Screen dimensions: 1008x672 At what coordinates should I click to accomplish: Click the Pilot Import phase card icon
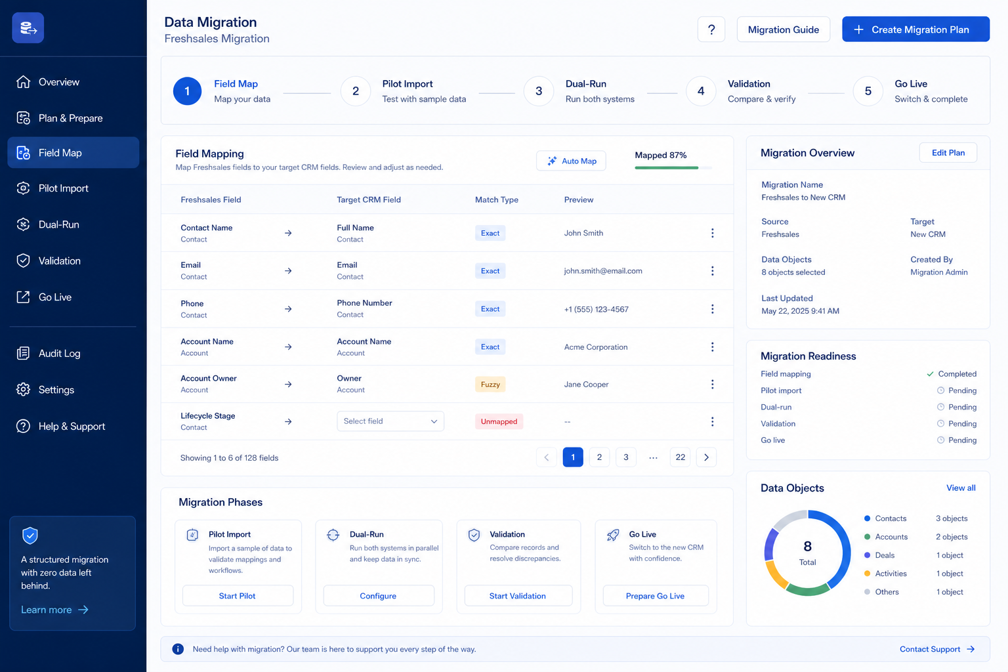click(193, 535)
